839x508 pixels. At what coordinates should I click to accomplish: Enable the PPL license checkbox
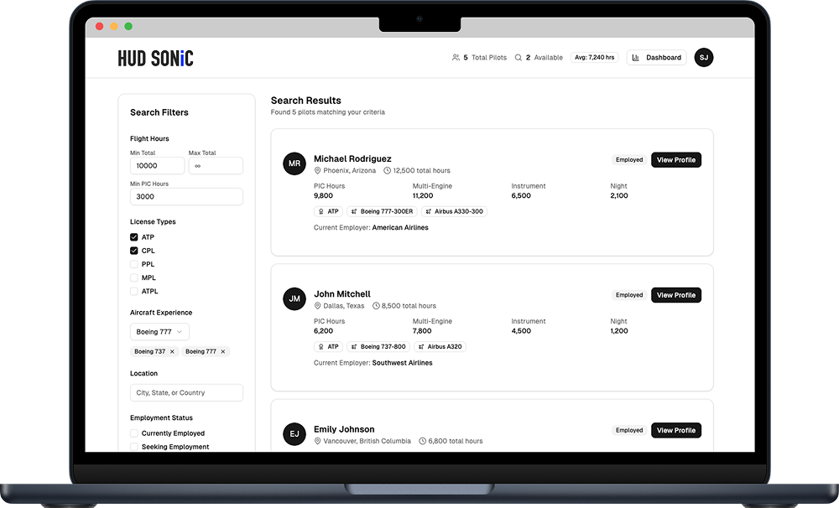pyautogui.click(x=133, y=264)
